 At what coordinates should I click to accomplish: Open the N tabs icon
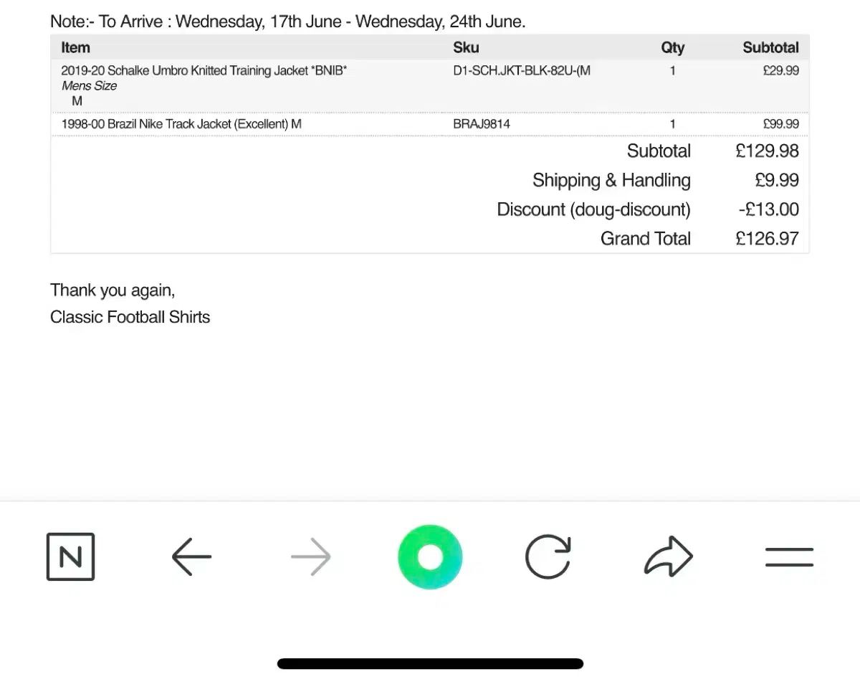pos(70,556)
